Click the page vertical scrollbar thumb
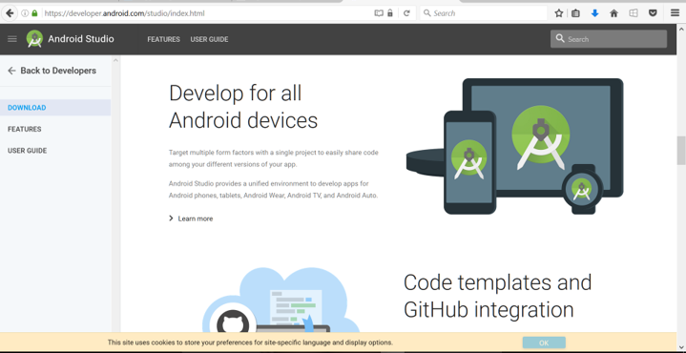 681,151
